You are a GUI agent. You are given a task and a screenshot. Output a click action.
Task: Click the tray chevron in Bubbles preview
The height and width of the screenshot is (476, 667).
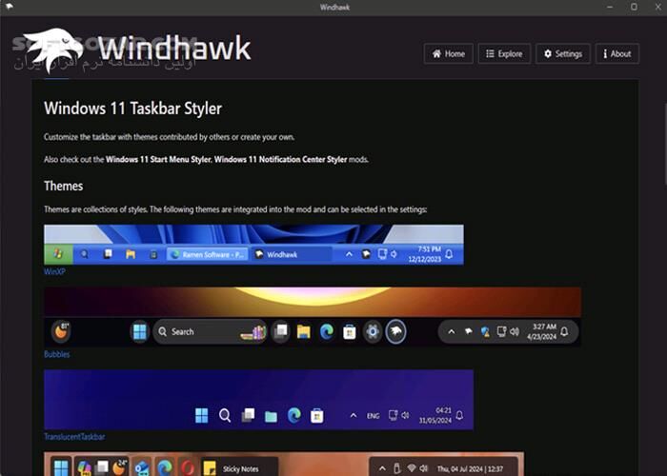coord(452,331)
